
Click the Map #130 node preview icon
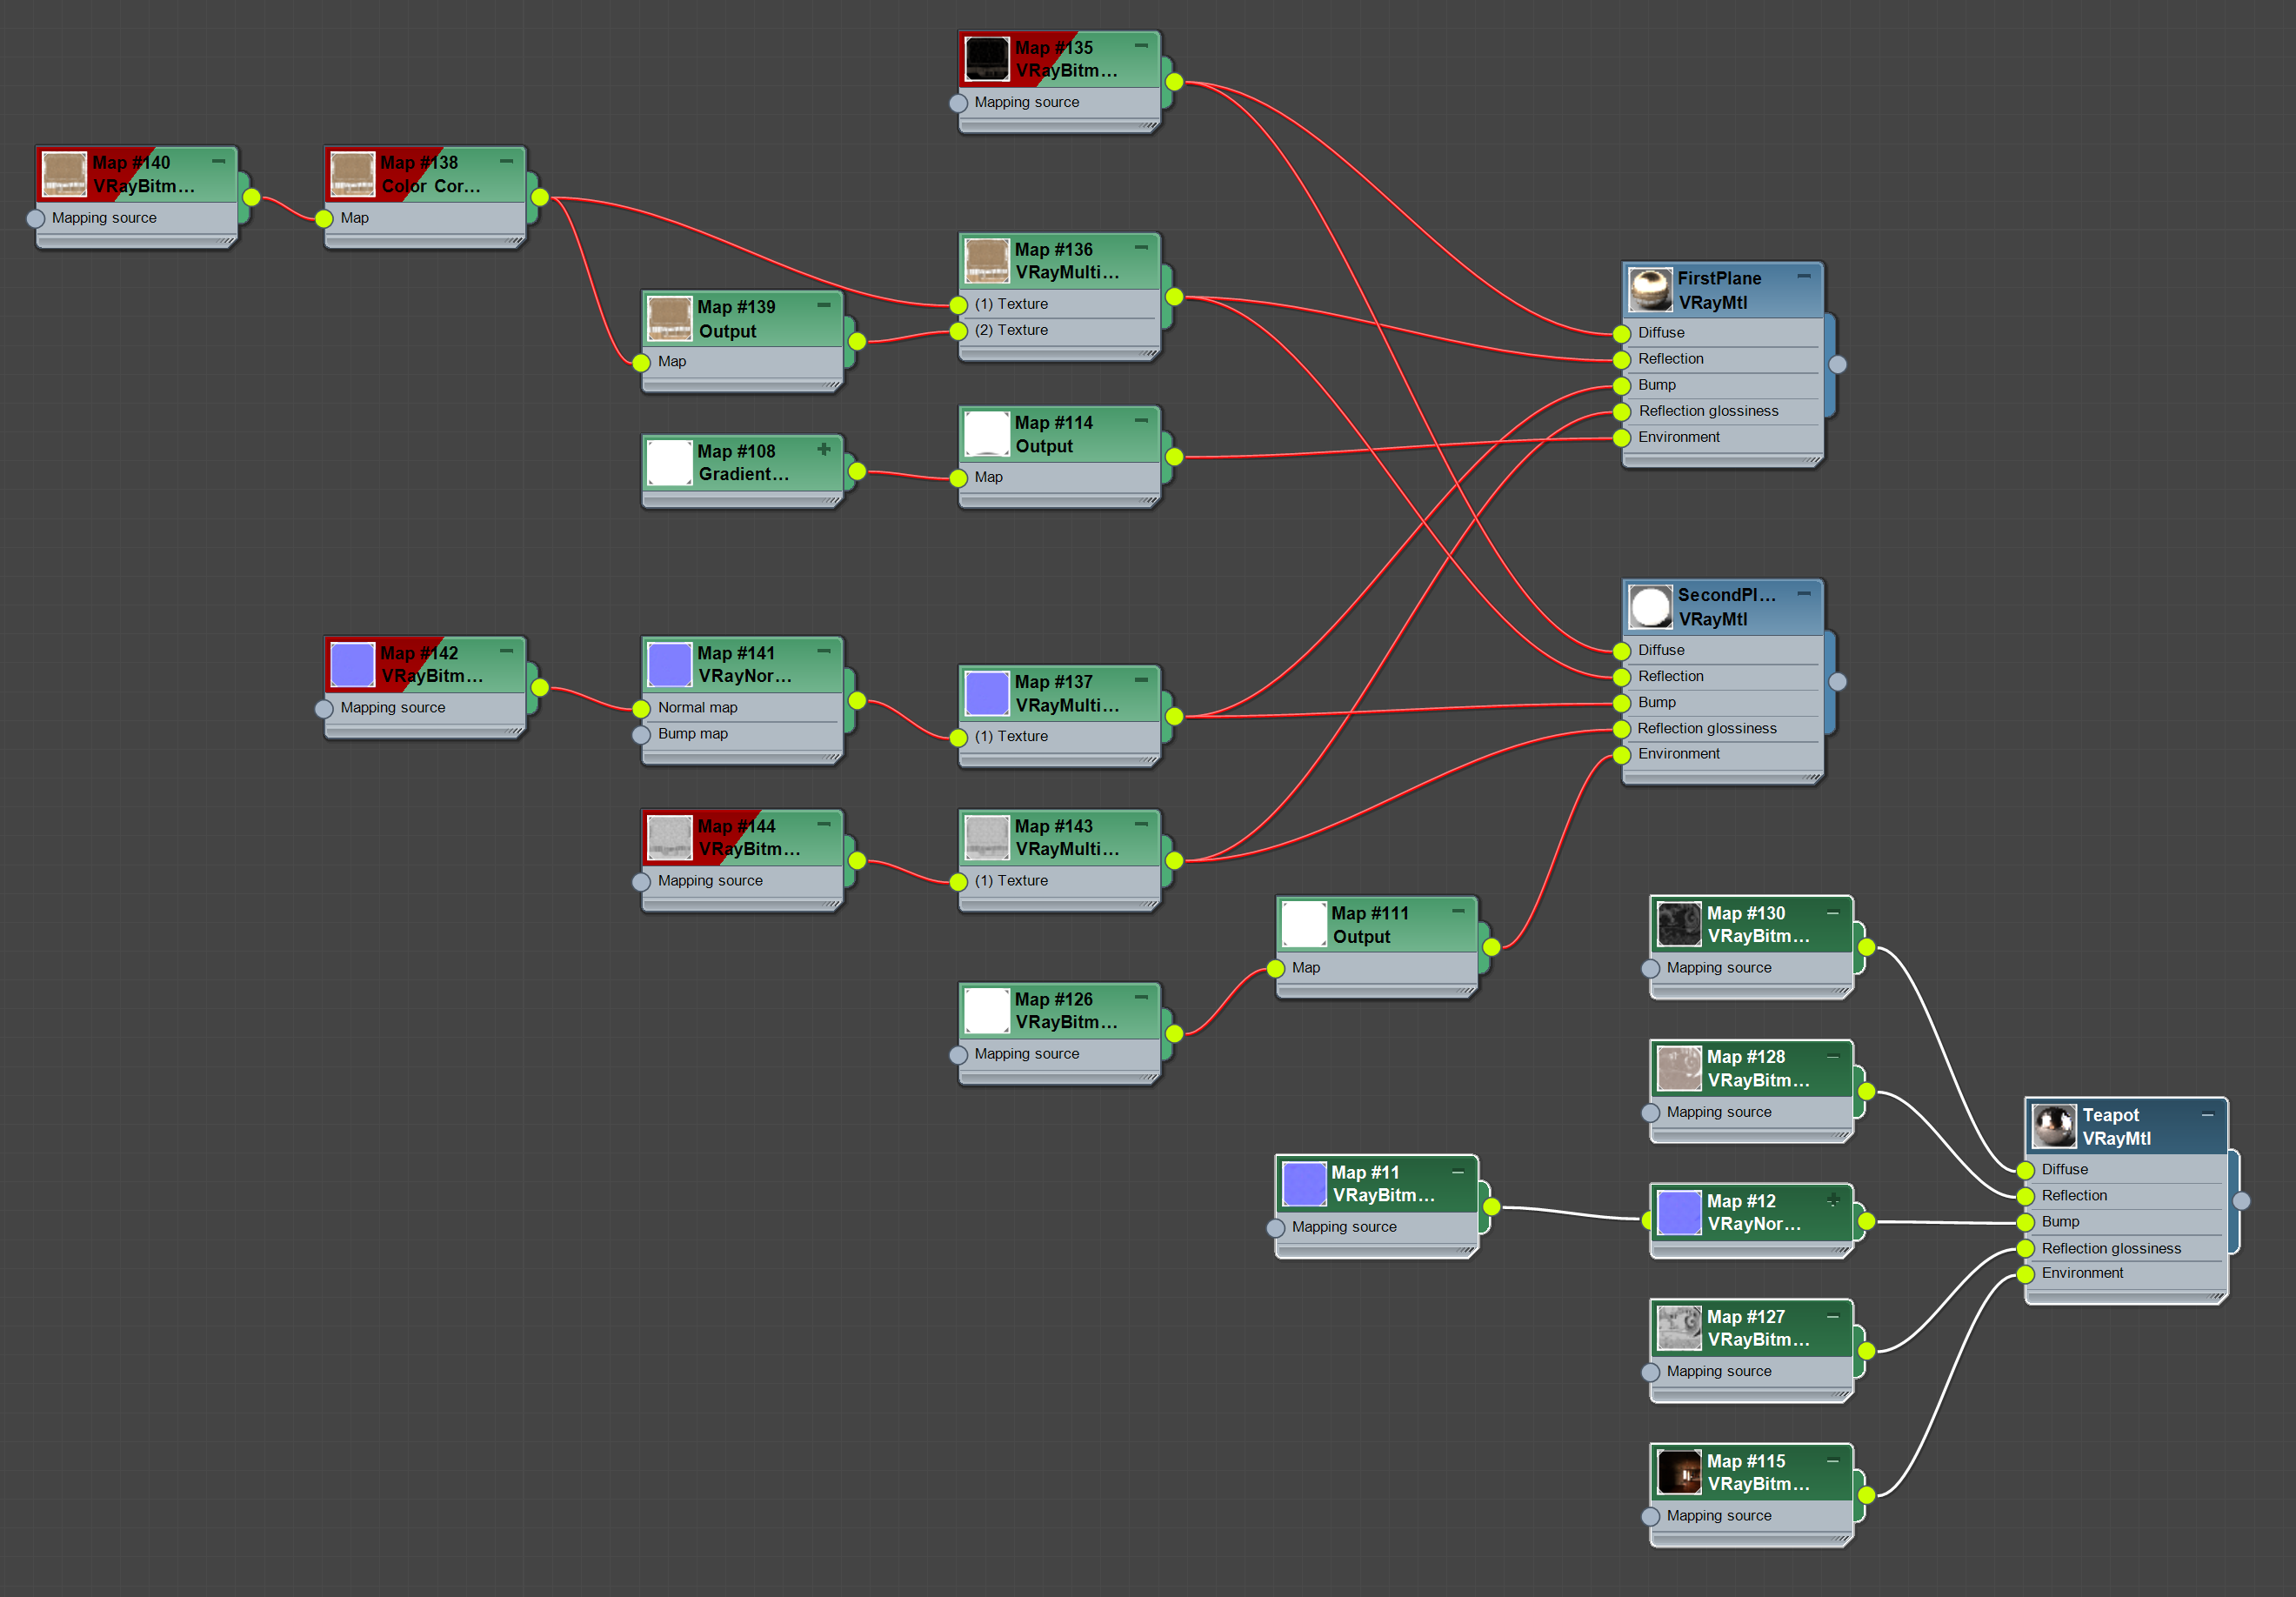click(1679, 924)
